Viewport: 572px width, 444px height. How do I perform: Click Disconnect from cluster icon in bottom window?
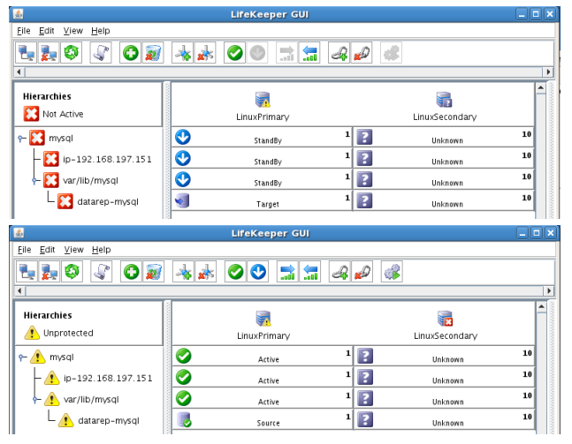pyautogui.click(x=50, y=272)
